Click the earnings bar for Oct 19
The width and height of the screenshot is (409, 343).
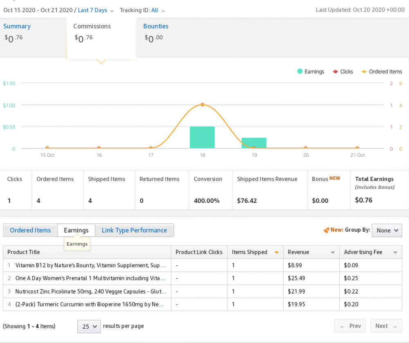[254, 143]
